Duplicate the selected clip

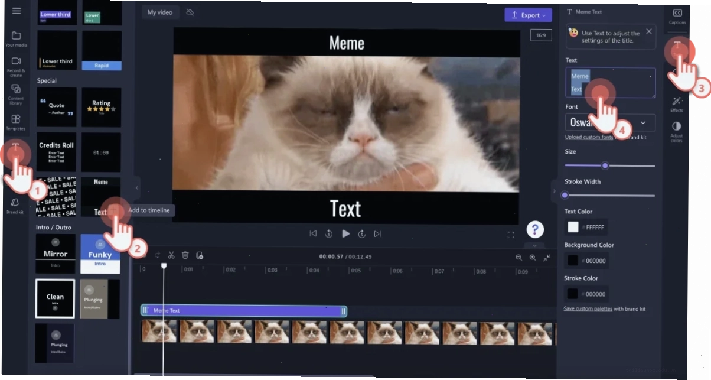pyautogui.click(x=200, y=255)
